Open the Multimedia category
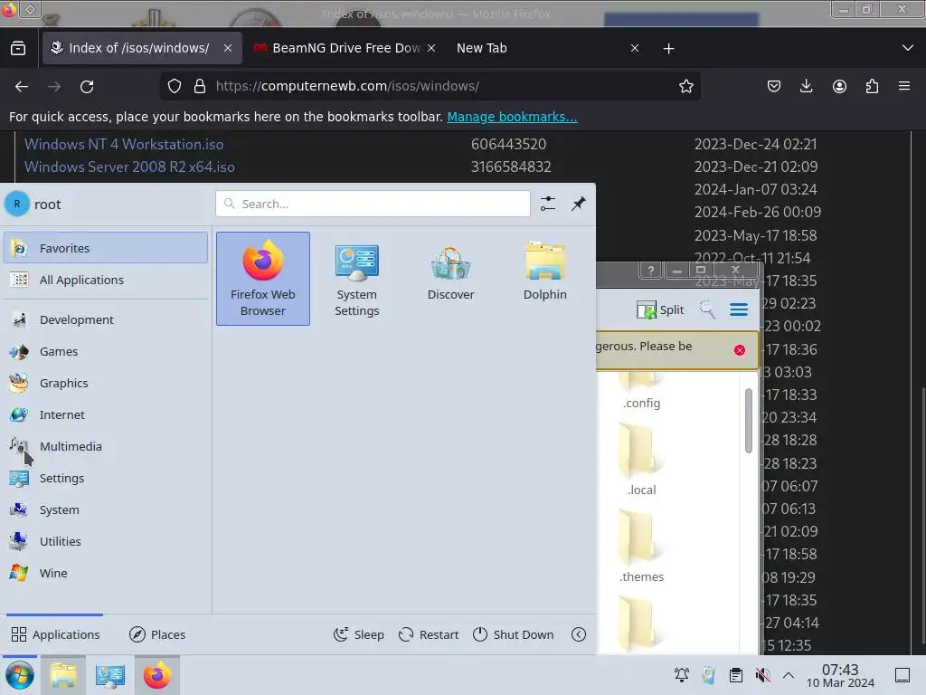926x695 pixels. [106, 446]
